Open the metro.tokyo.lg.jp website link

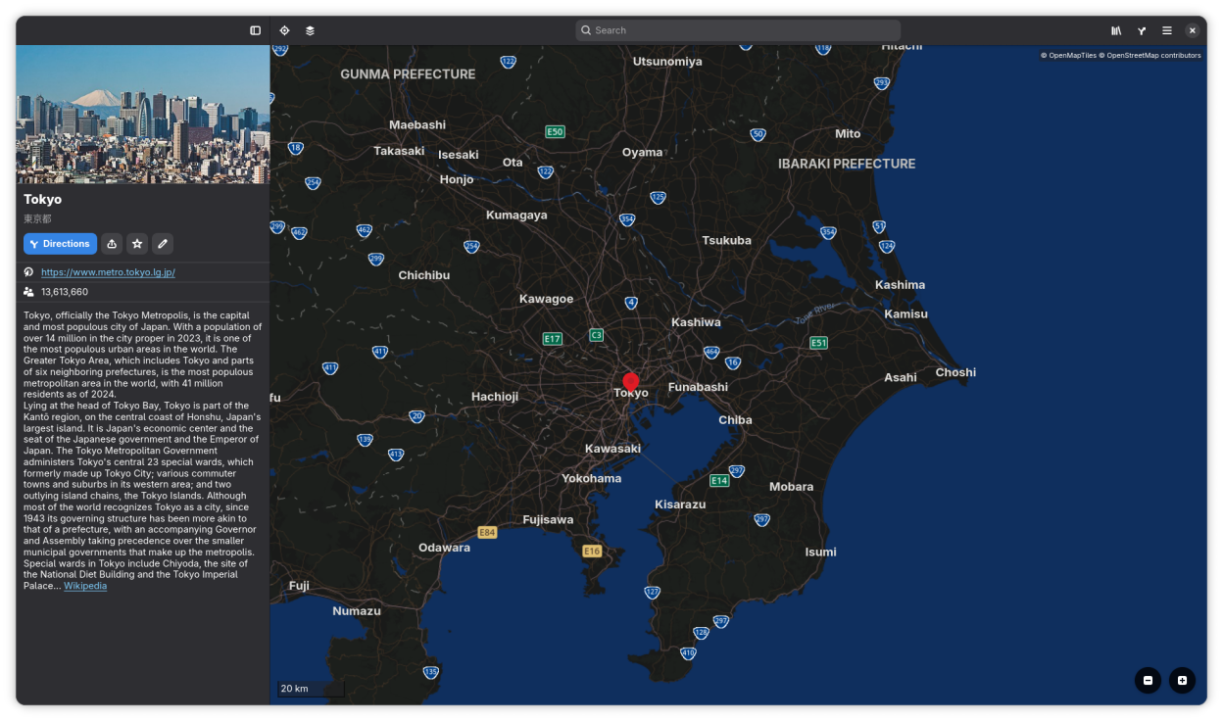[x=108, y=272]
